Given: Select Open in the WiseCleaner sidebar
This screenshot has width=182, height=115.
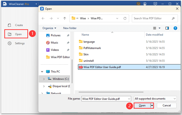Looking at the screenshot, I should [x=16, y=34].
